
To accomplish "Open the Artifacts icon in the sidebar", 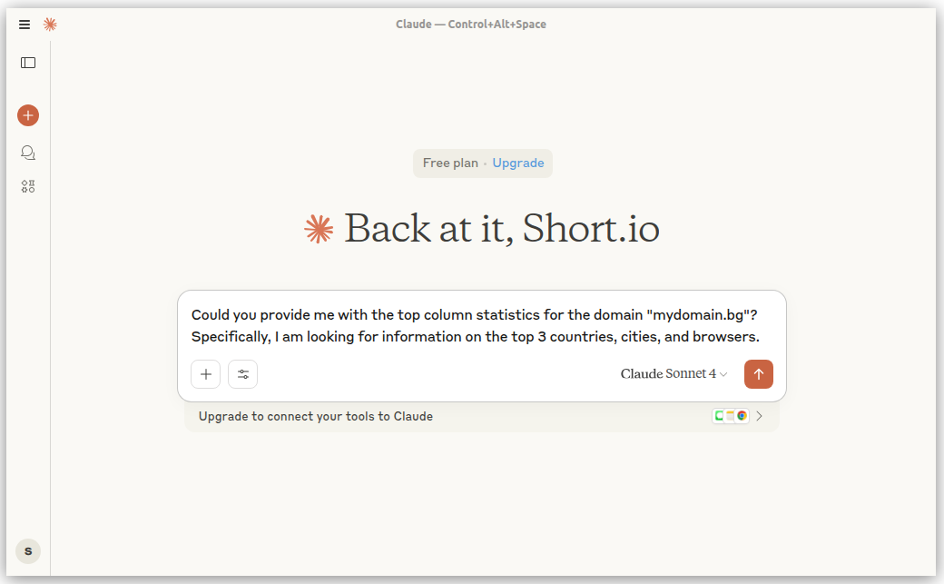I will (28, 186).
